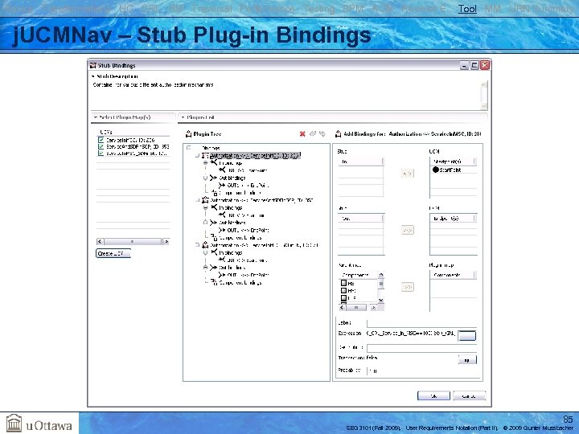
Task: Open the Traversal tab
Action: [x=211, y=9]
